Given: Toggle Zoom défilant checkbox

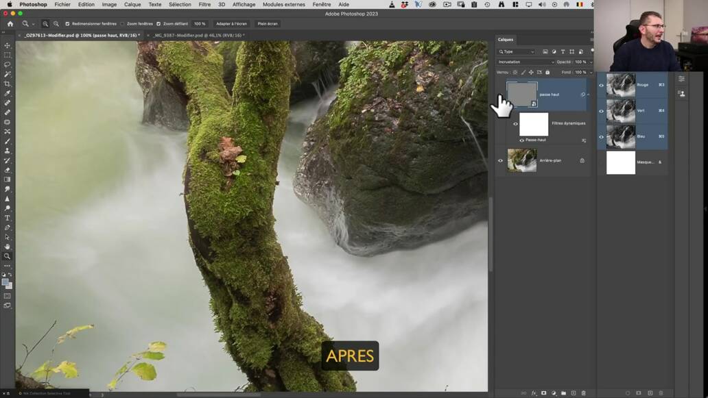Looking at the screenshot, I should 158,23.
